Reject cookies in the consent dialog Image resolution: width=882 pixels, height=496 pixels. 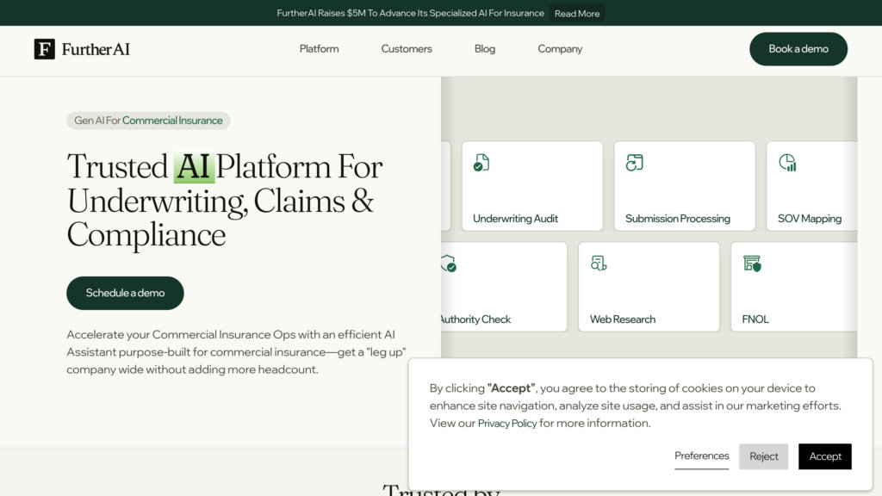(763, 456)
